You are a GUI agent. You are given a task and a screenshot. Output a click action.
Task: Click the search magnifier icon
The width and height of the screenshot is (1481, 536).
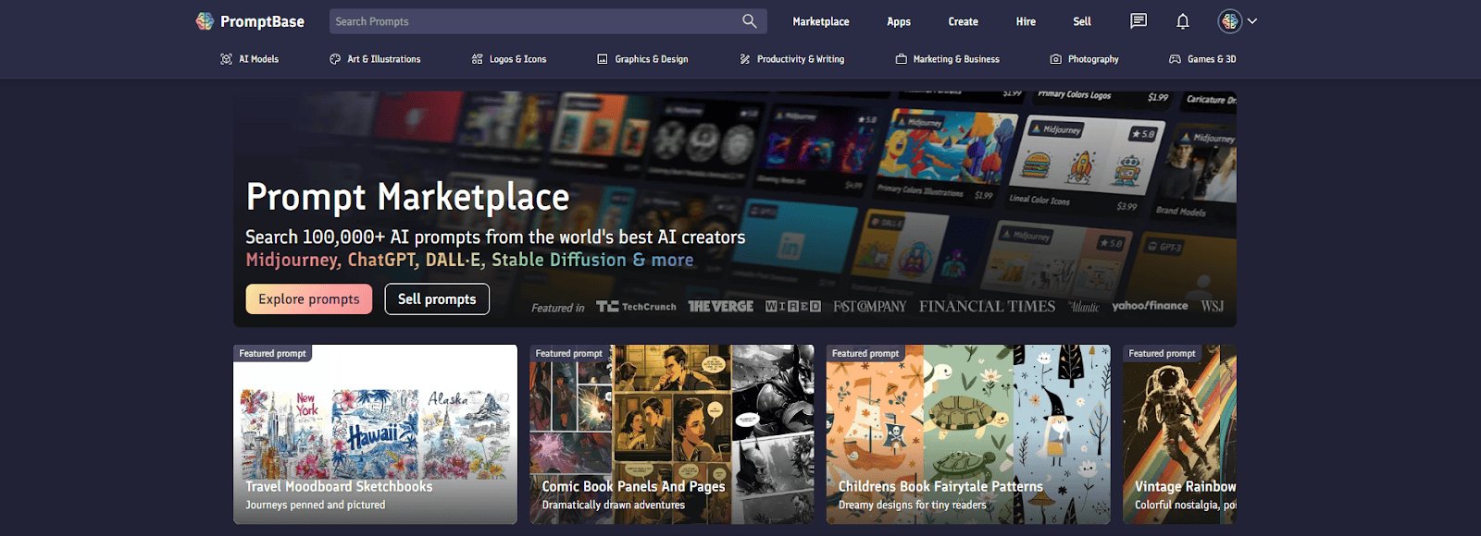point(750,21)
